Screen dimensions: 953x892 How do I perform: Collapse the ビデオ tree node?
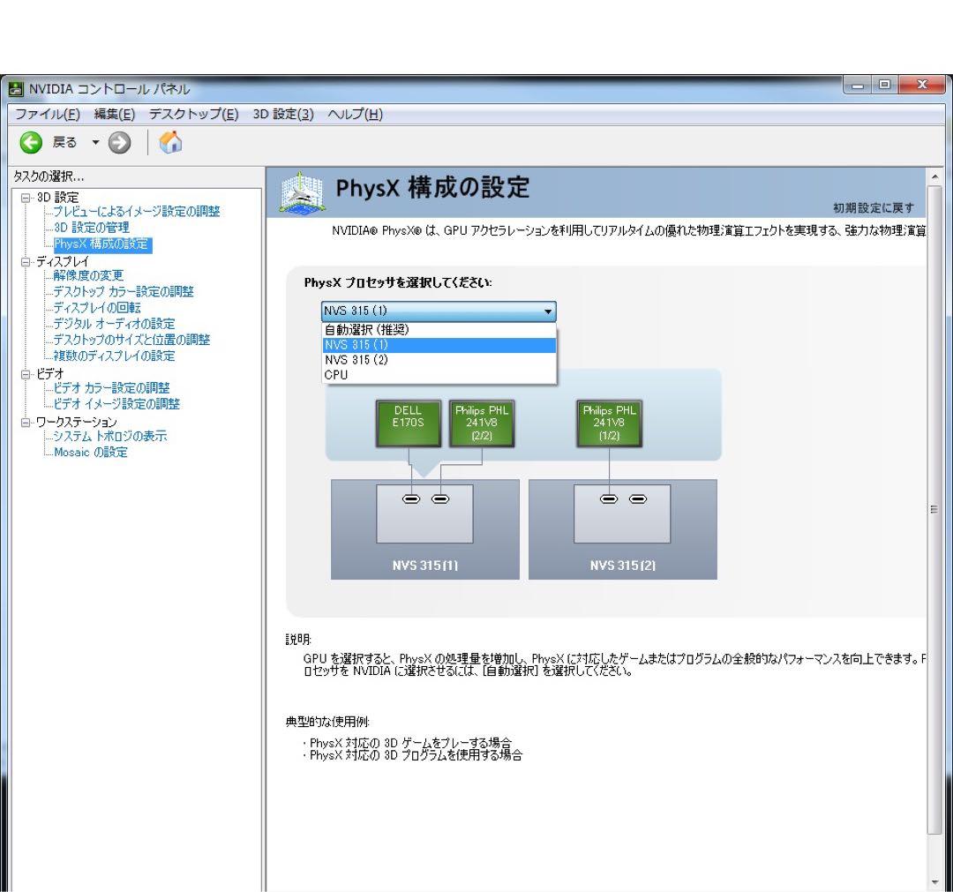[x=26, y=374]
